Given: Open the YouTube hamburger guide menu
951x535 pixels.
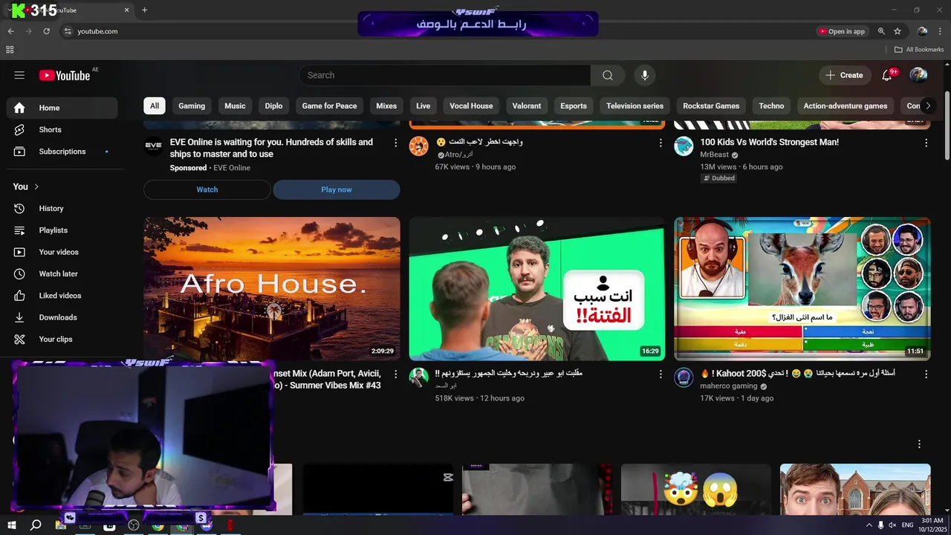Looking at the screenshot, I should click(19, 75).
